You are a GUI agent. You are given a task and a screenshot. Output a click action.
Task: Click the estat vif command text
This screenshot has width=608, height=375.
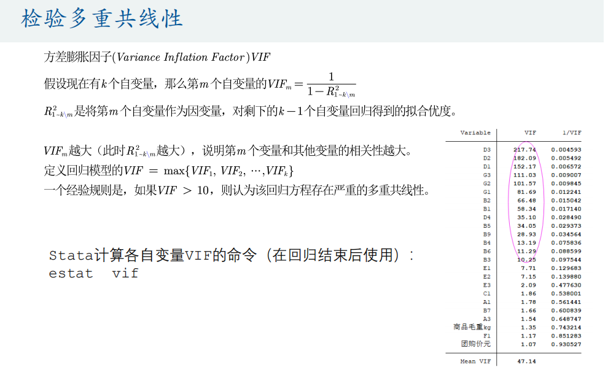[94, 274]
